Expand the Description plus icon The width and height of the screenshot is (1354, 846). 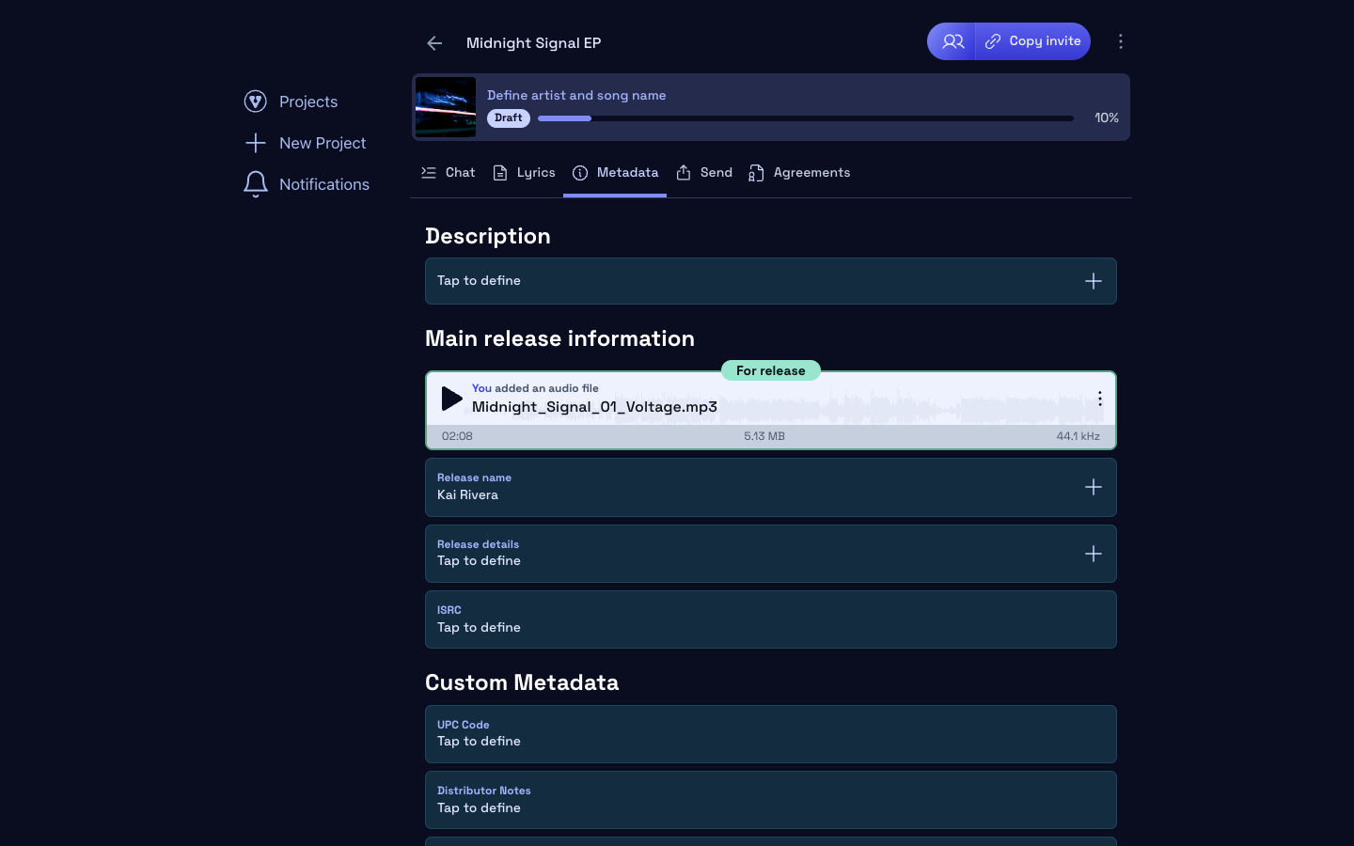1094,281
